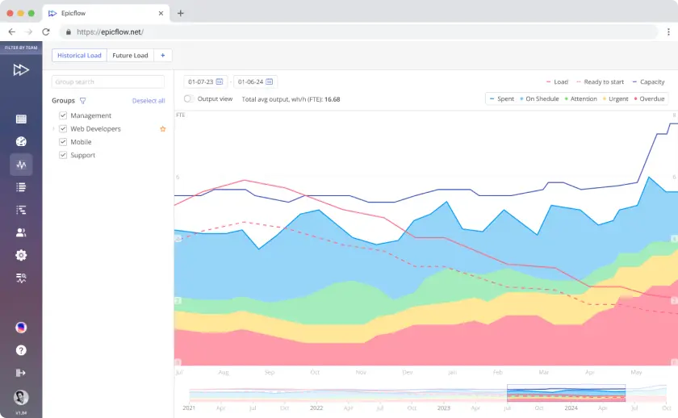Add a new tab with plus button

tap(162, 56)
